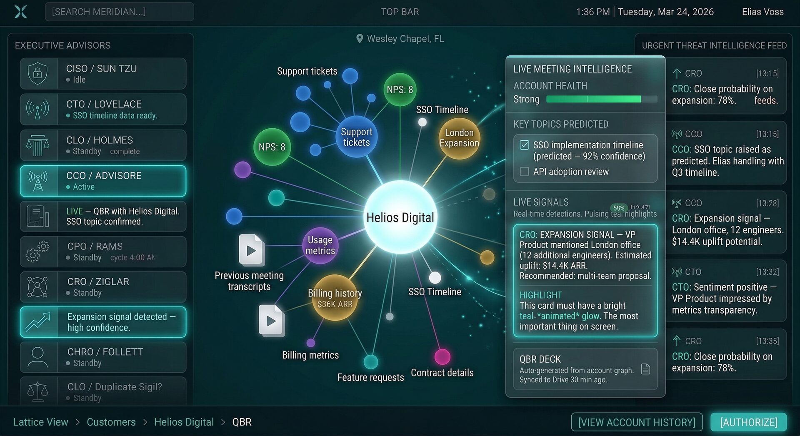Click the Meridian X logo top left

click(x=20, y=12)
